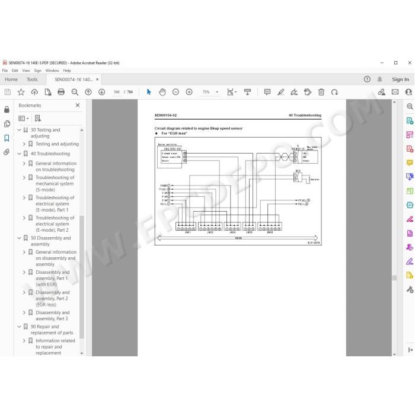Zoom in with the plus icon
Viewport: 415px width, 415px height.
189,92
